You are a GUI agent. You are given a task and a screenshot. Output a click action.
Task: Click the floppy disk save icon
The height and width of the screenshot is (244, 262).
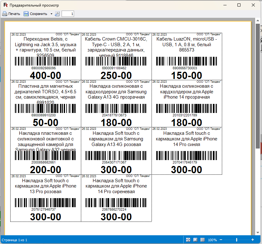click(x=26, y=14)
